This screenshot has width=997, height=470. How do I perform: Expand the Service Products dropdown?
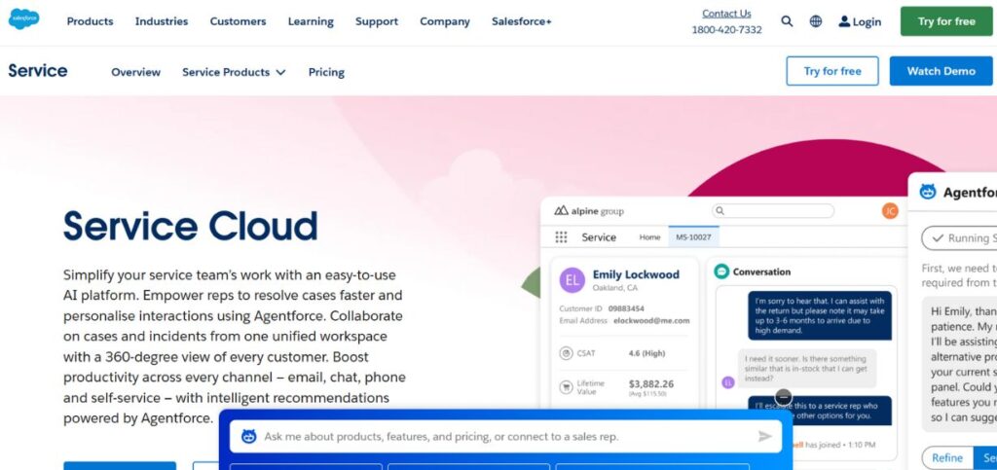[234, 72]
